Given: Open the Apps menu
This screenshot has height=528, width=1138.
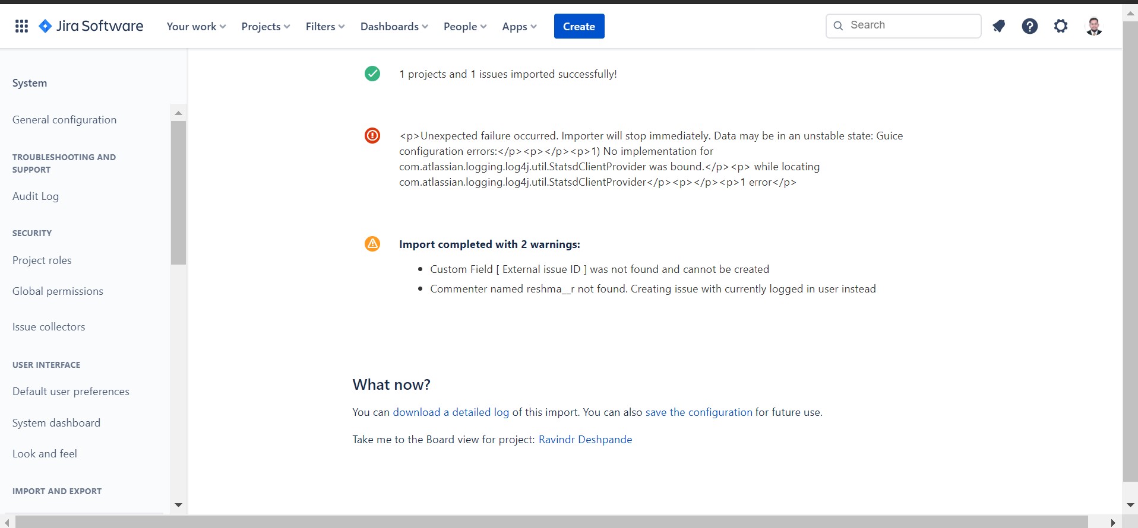Looking at the screenshot, I should pyautogui.click(x=519, y=26).
